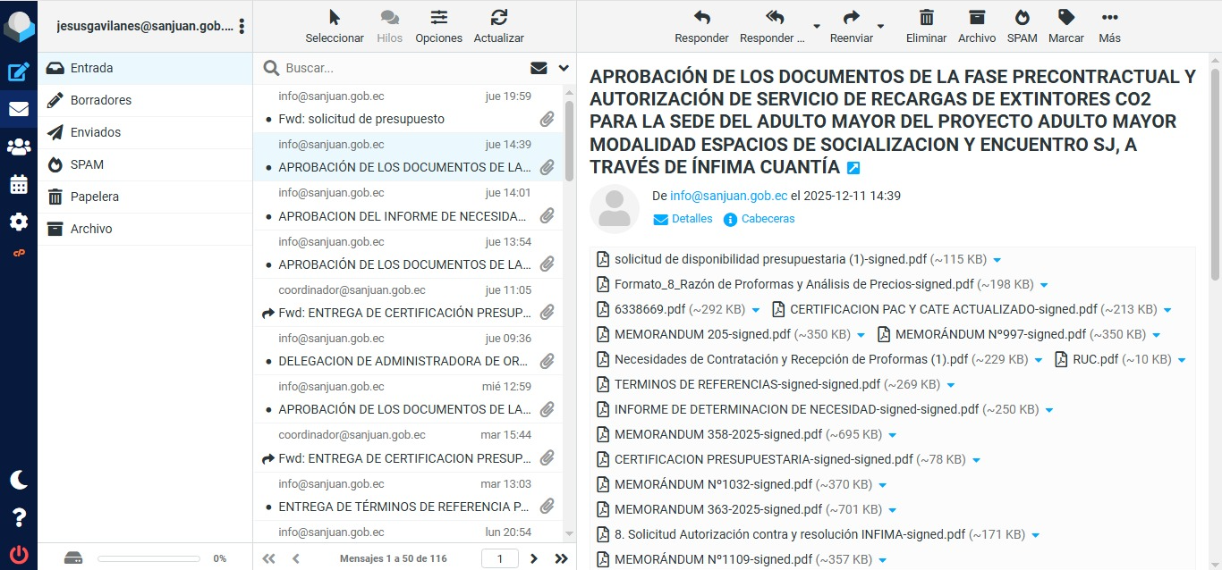Open the compose new message icon
This screenshot has width=1222, height=570.
pyautogui.click(x=18, y=72)
